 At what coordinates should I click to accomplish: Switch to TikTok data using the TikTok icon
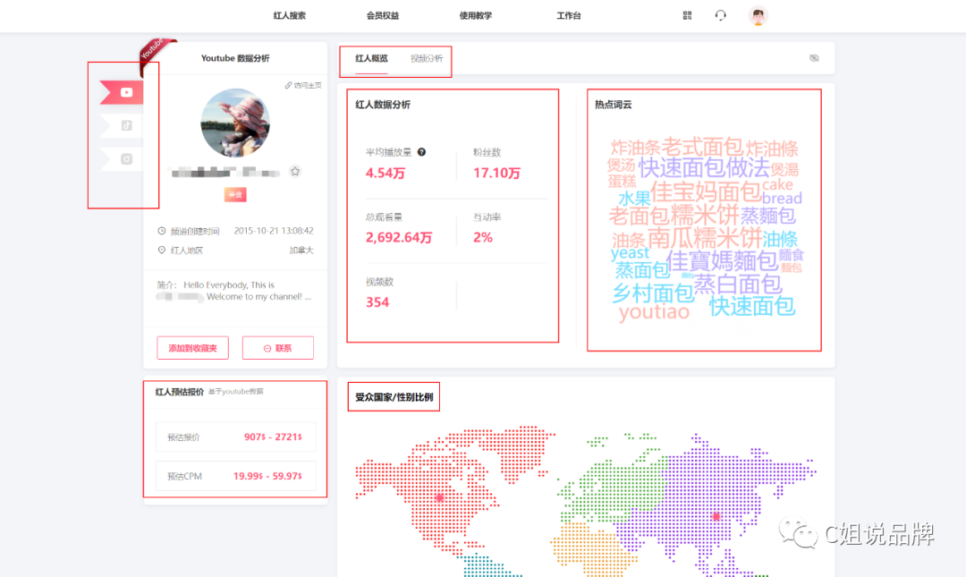[x=126, y=125]
